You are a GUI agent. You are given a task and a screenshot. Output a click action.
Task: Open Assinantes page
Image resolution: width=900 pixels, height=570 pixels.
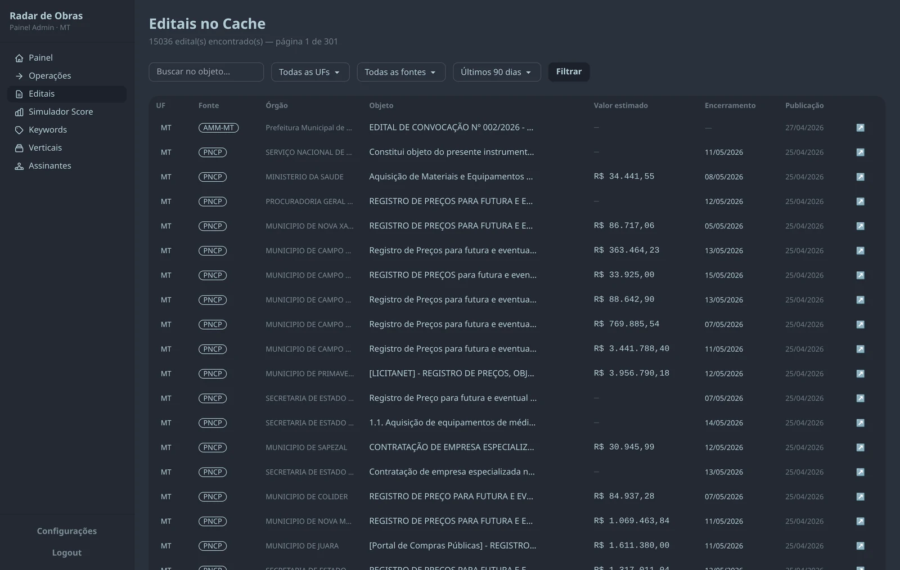67,166
